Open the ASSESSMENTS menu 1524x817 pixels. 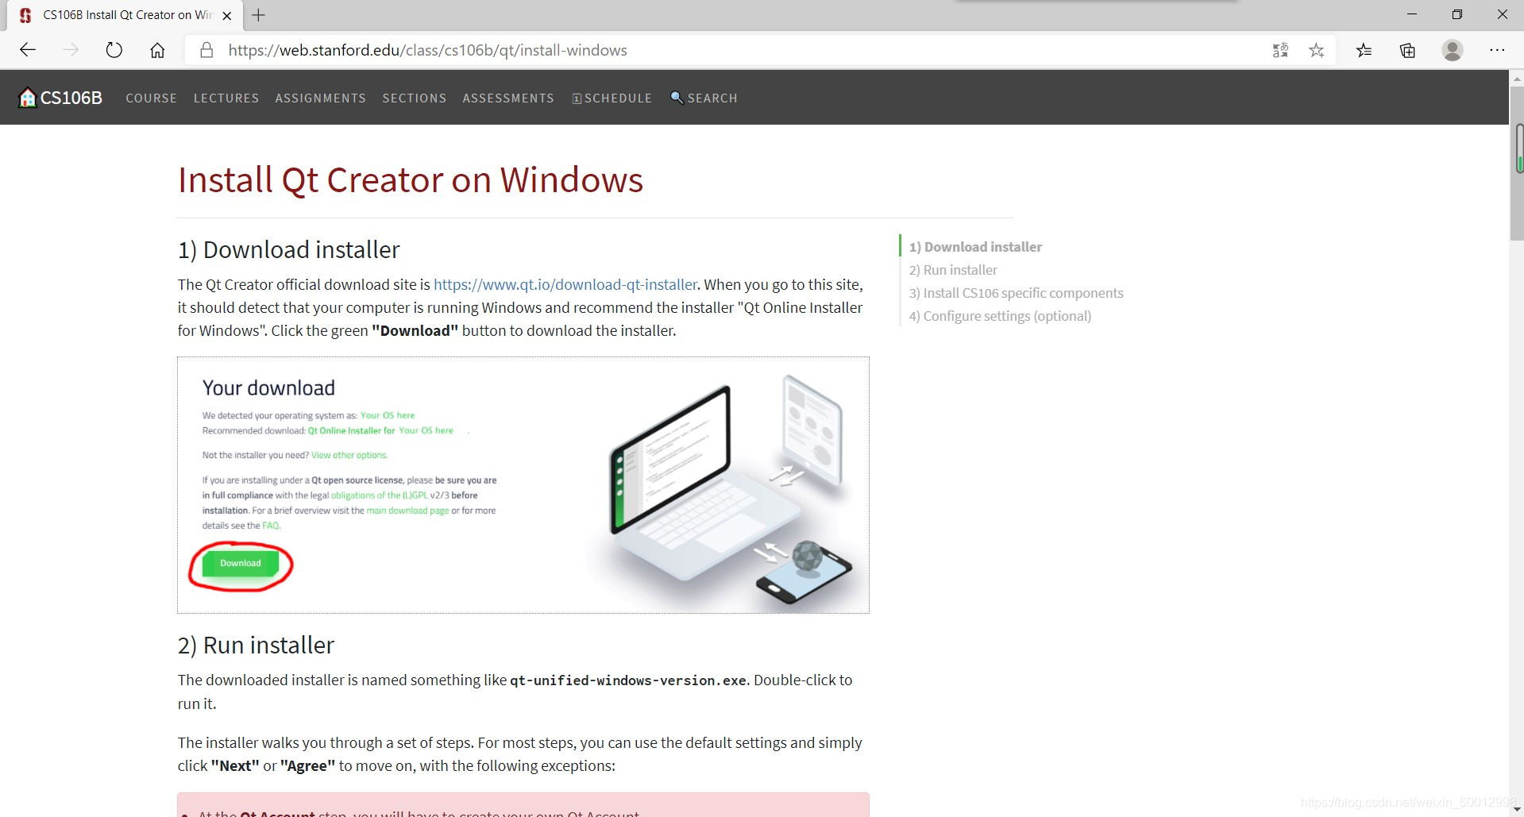[508, 98]
